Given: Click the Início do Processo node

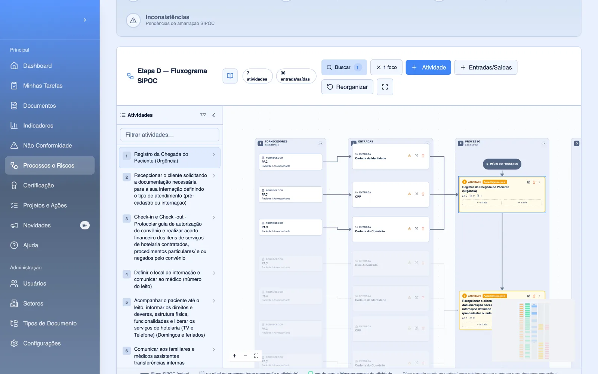Looking at the screenshot, I should [502, 164].
